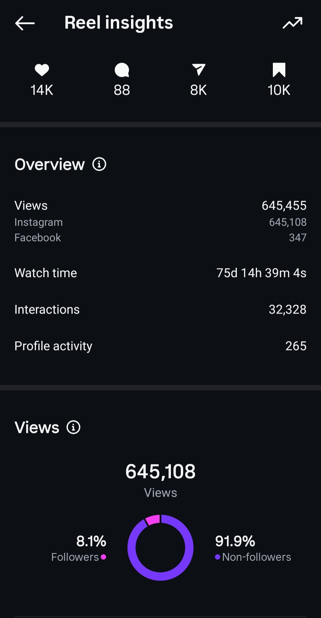Open the Overview info icon

[x=99, y=164]
